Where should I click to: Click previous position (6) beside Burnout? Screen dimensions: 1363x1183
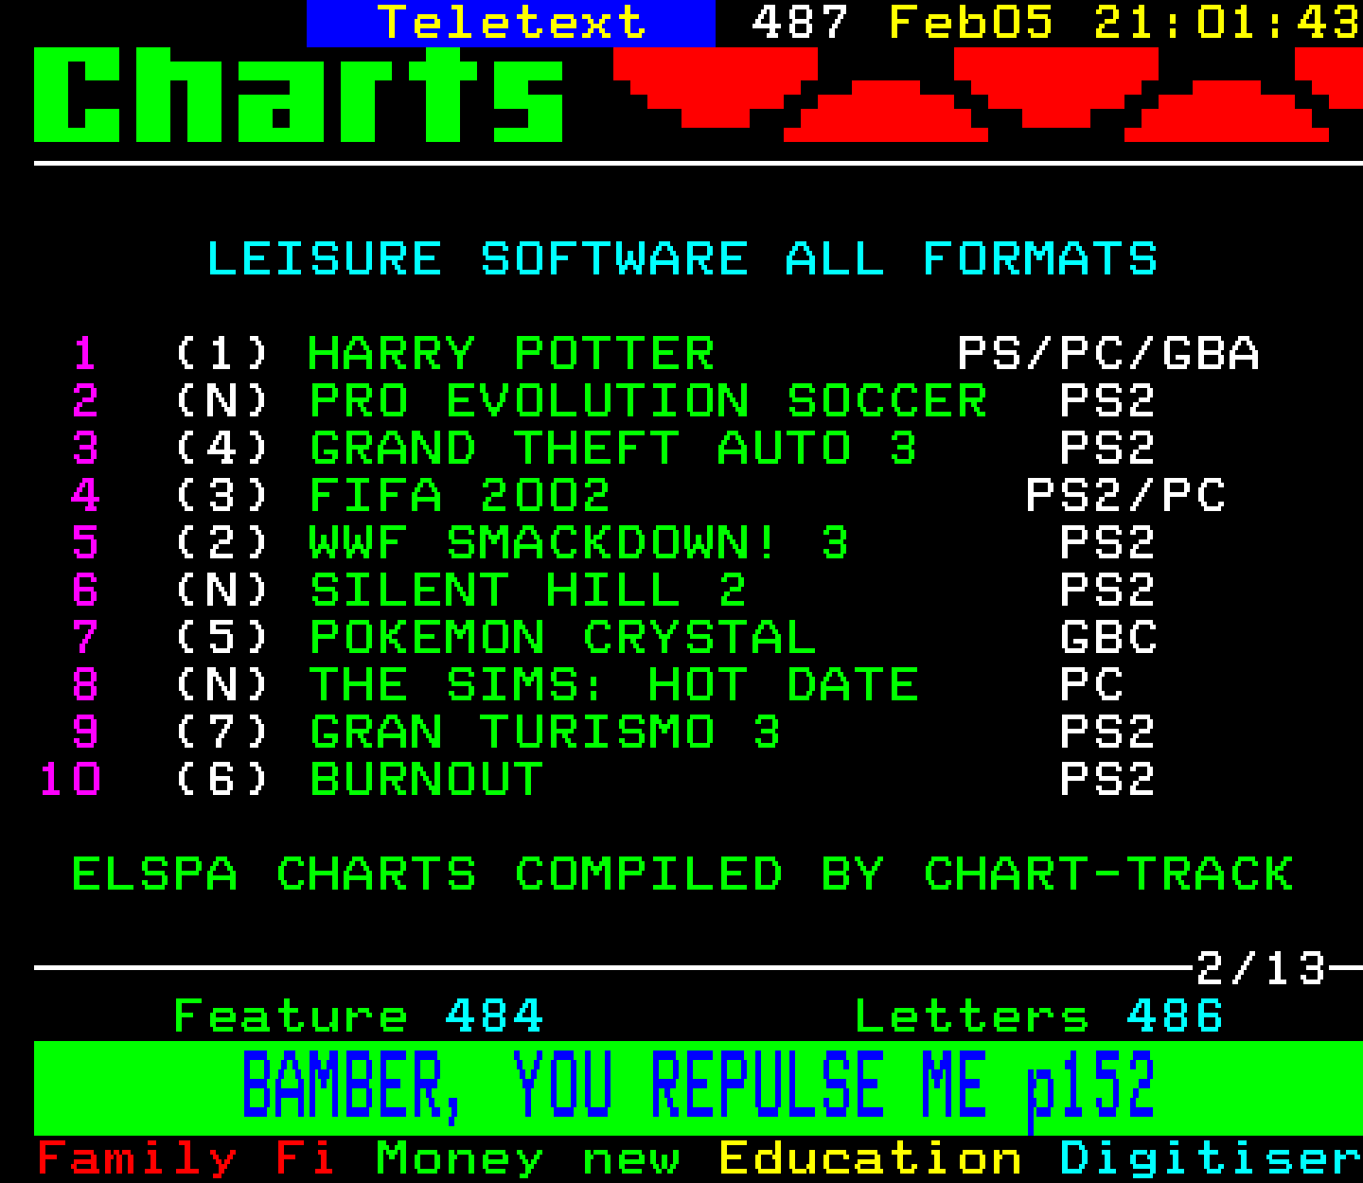pyautogui.click(x=221, y=780)
